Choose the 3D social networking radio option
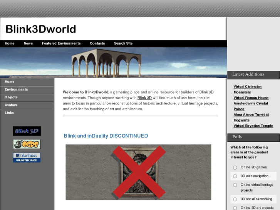This screenshot has width=280, height=210. [235, 199]
